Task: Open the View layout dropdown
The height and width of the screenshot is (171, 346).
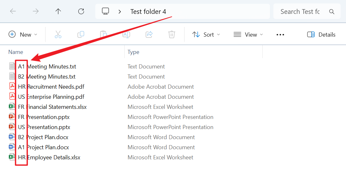Action: 248,34
